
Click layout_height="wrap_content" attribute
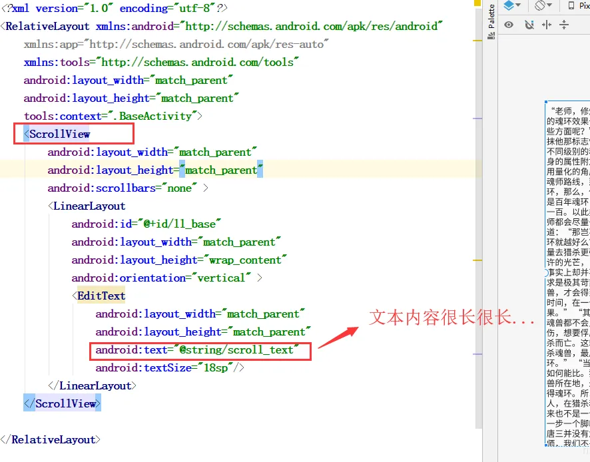tap(179, 260)
